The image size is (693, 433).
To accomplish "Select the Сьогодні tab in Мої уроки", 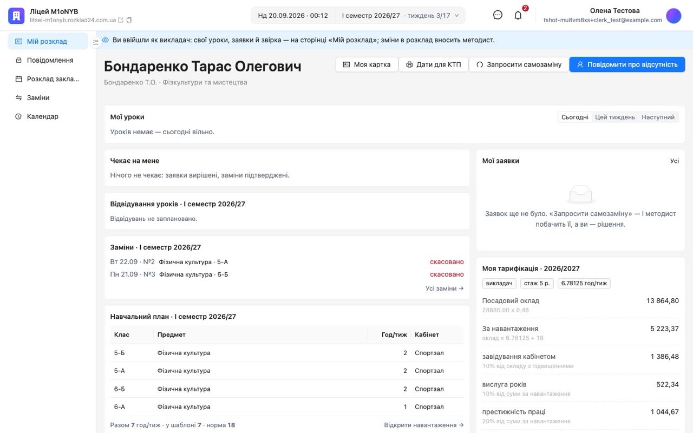I will click(x=575, y=117).
